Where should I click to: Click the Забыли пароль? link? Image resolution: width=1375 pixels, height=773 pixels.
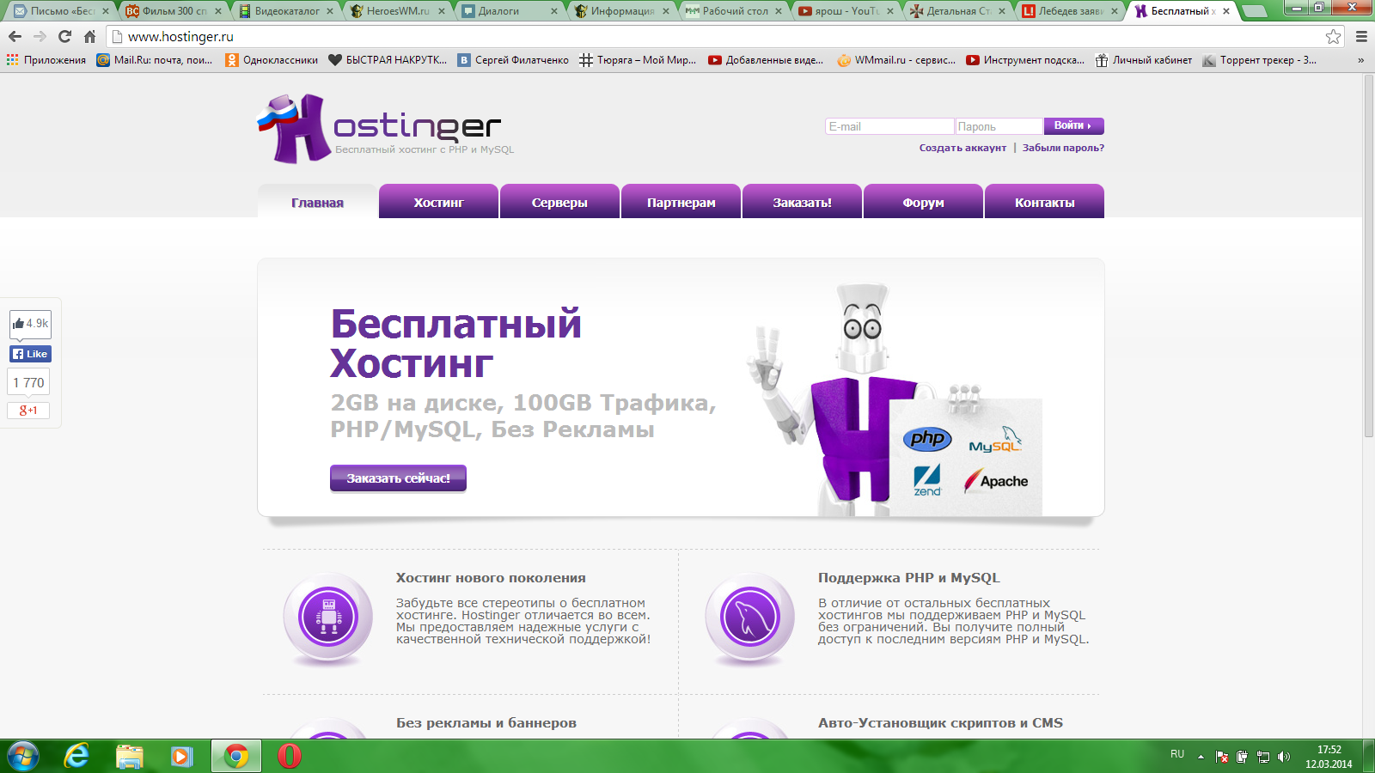(1063, 148)
